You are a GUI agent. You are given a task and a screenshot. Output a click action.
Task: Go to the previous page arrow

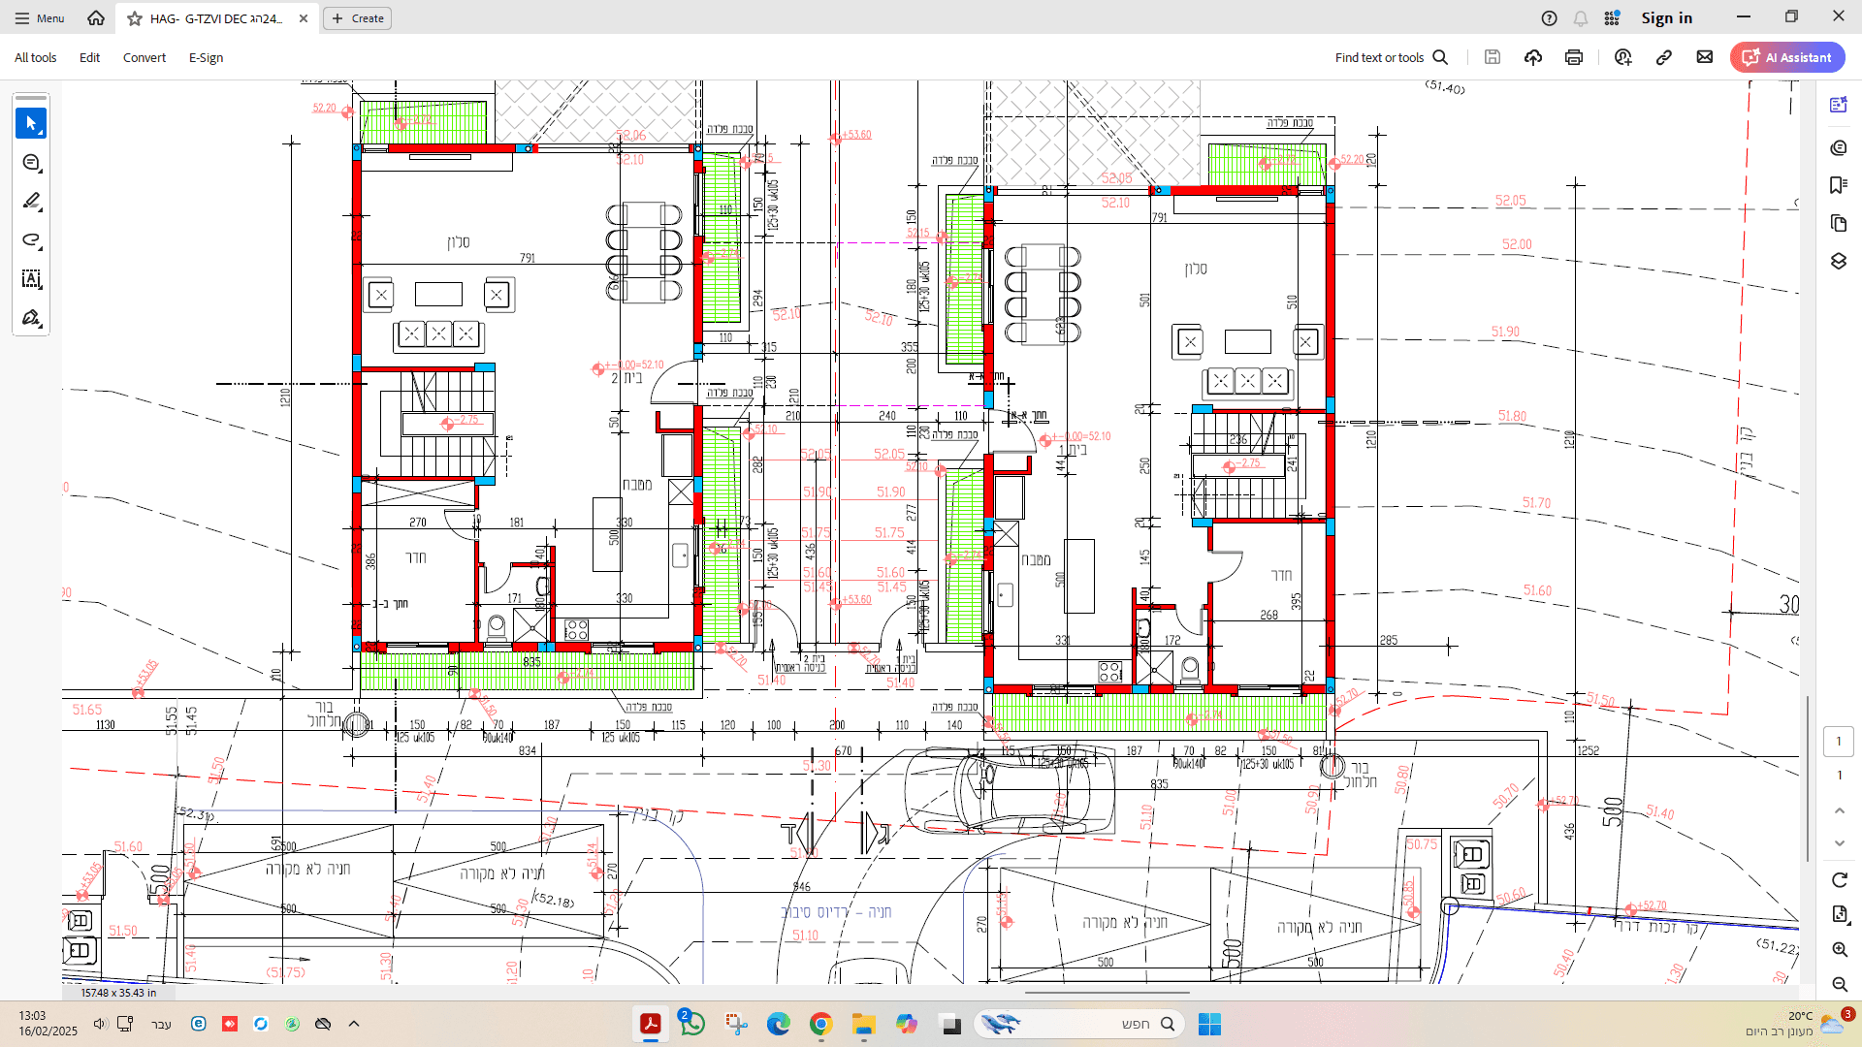1840,810
